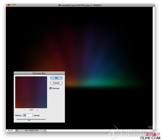Viewport: 161px width, 140px height.
Task: Click the vertical scrollbar on the right edge
Action: (x=154, y=68)
